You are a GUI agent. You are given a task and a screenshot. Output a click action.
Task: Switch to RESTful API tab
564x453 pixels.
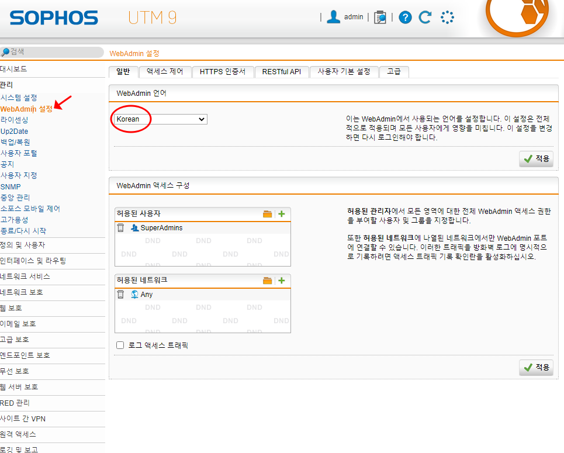point(282,71)
